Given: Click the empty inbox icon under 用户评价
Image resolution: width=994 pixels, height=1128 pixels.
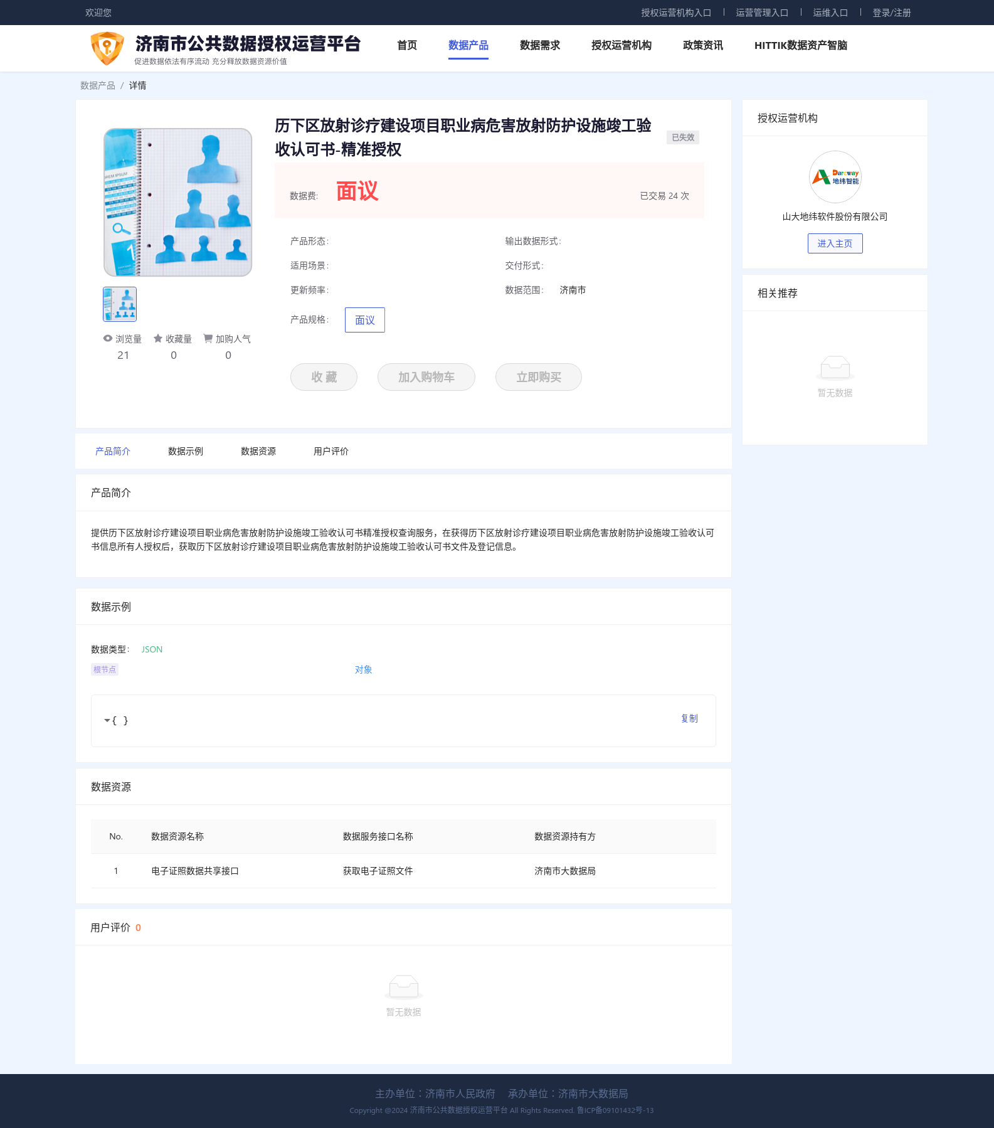Looking at the screenshot, I should (x=403, y=986).
